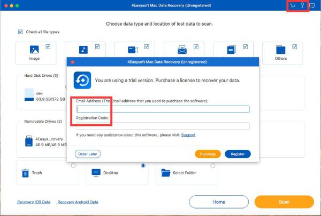Toggle Check all file types checkbox
The width and height of the screenshot is (321, 216).
20,32
